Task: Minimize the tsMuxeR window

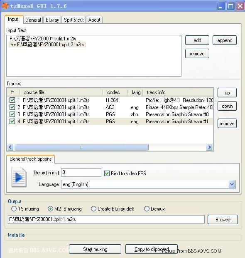Action: tap(221, 6)
